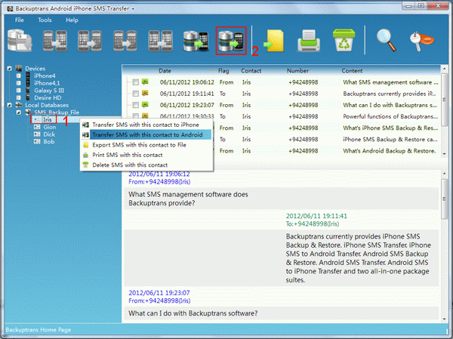453x339 pixels.
Task: Select contact Gion in the tree
Action: pos(50,127)
